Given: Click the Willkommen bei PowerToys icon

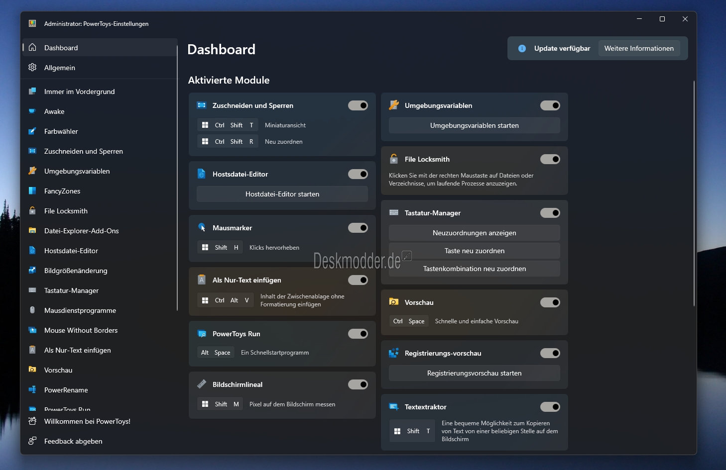Looking at the screenshot, I should 32,421.
